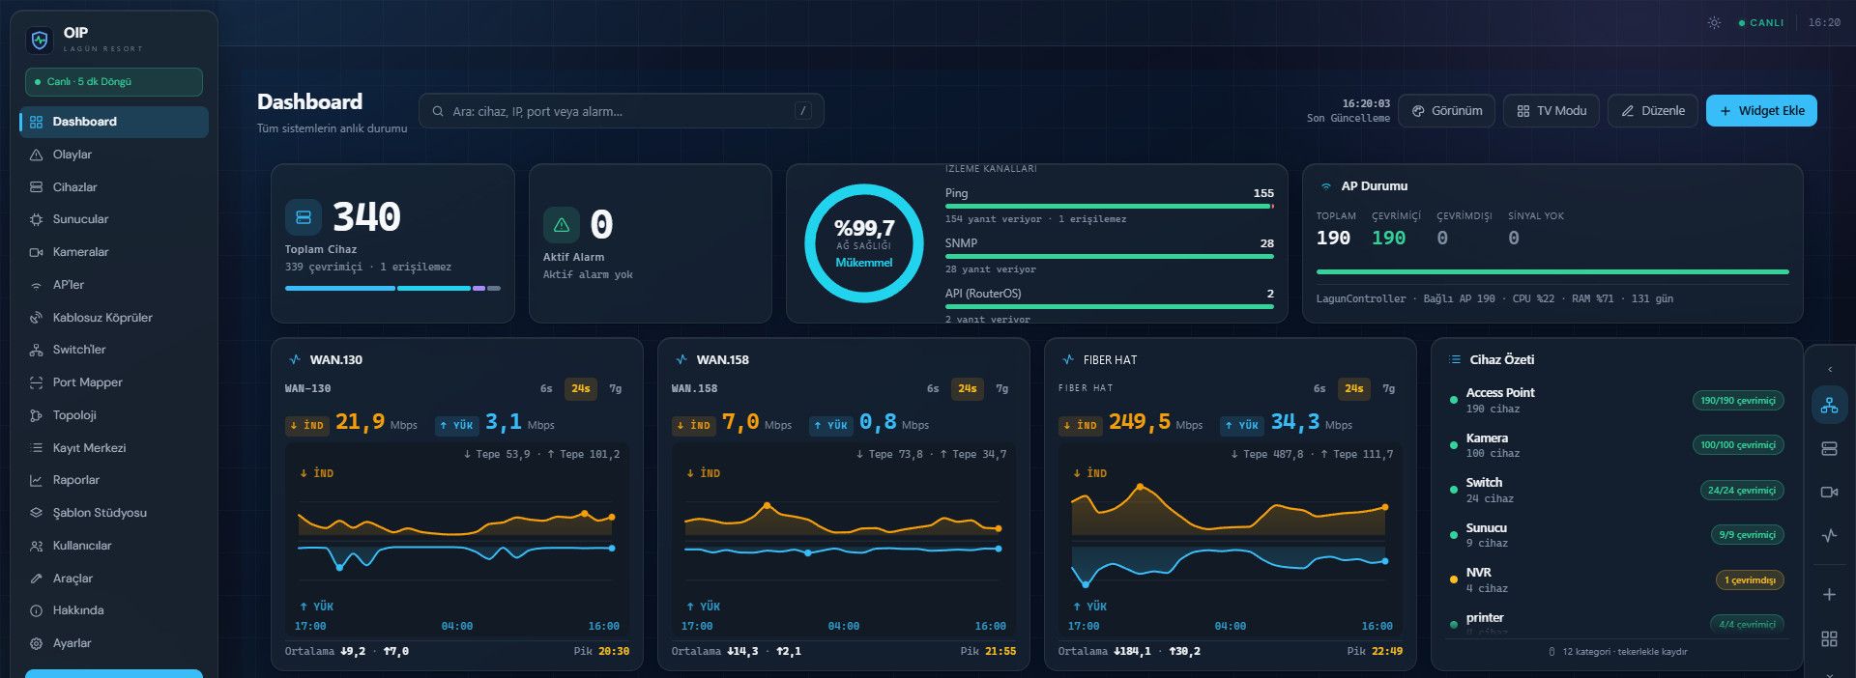Go to Cihazlar in the sidebar
The image size is (1856, 678).
point(114,187)
